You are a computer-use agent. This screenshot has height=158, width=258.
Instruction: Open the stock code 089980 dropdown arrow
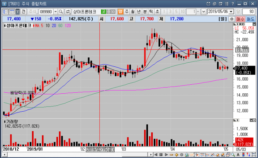[56, 12]
